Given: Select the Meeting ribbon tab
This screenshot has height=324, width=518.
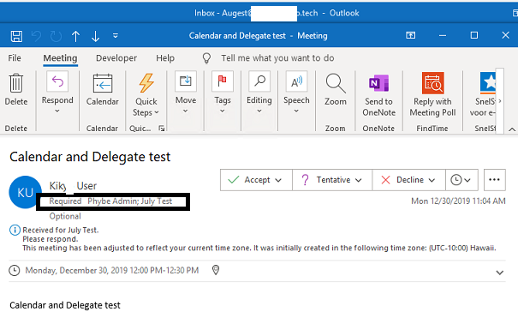Looking at the screenshot, I should tap(60, 58).
